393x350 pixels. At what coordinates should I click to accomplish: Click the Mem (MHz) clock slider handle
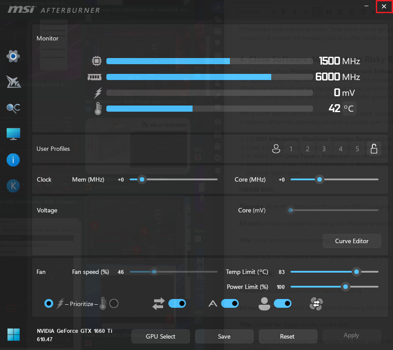(x=142, y=179)
